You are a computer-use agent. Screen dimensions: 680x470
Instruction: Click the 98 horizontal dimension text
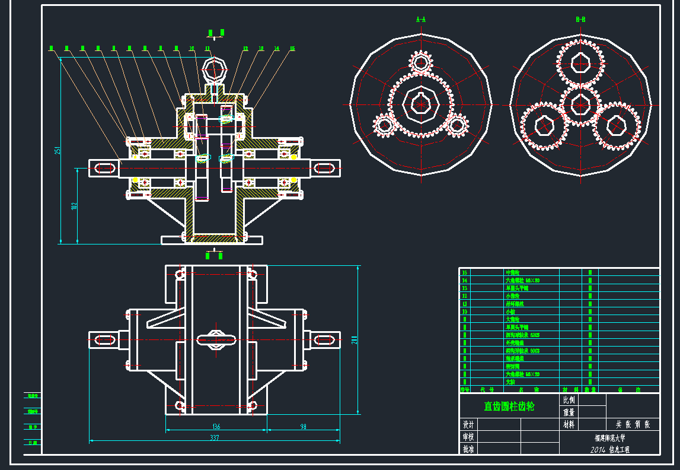point(303,427)
